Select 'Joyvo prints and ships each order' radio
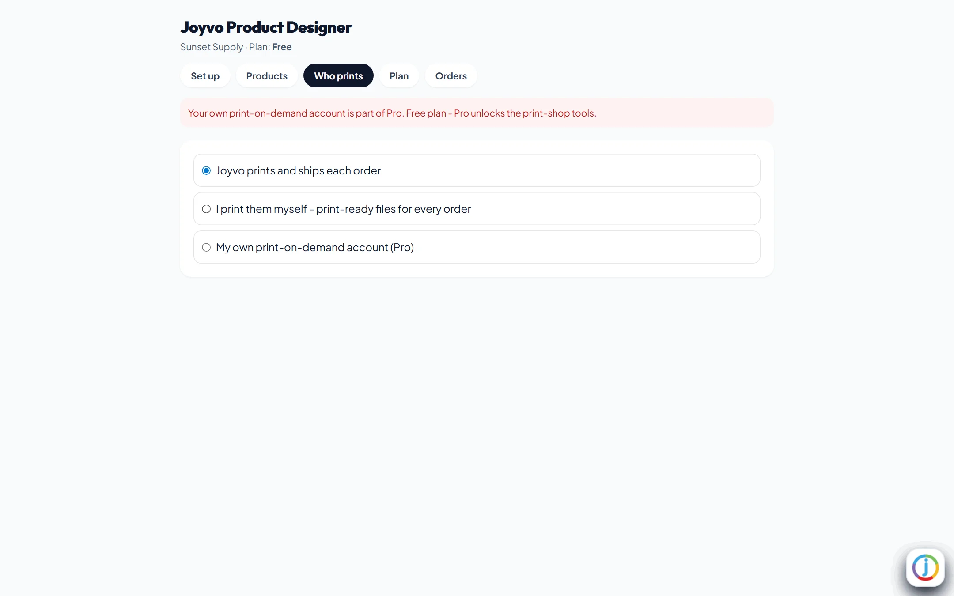 click(206, 170)
